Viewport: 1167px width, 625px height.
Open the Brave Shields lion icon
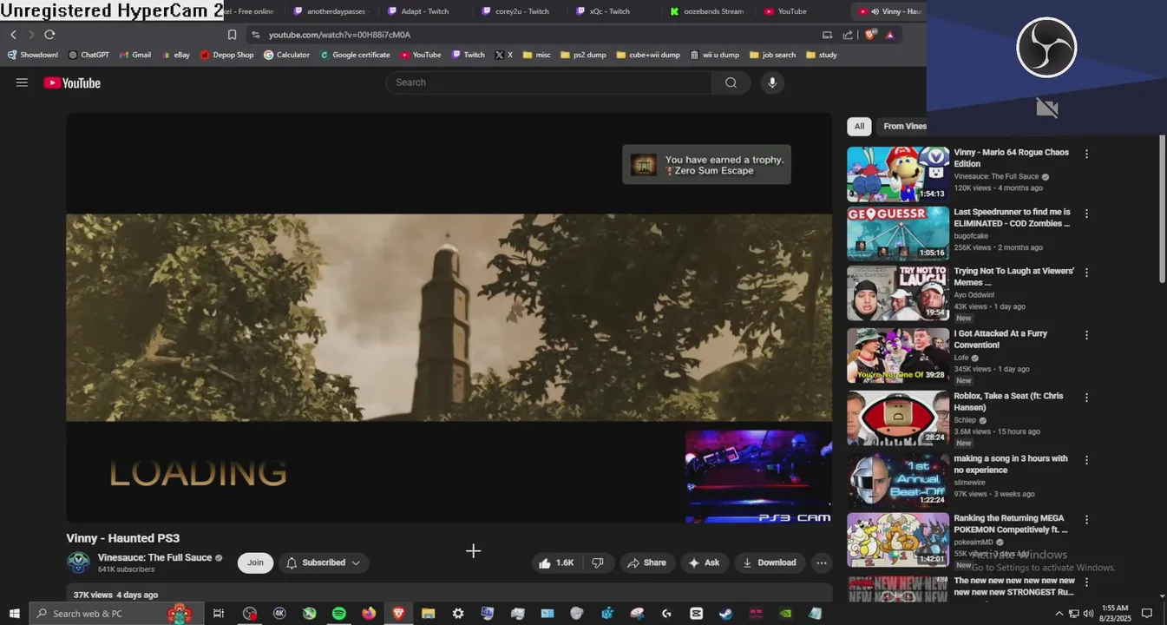tap(870, 35)
